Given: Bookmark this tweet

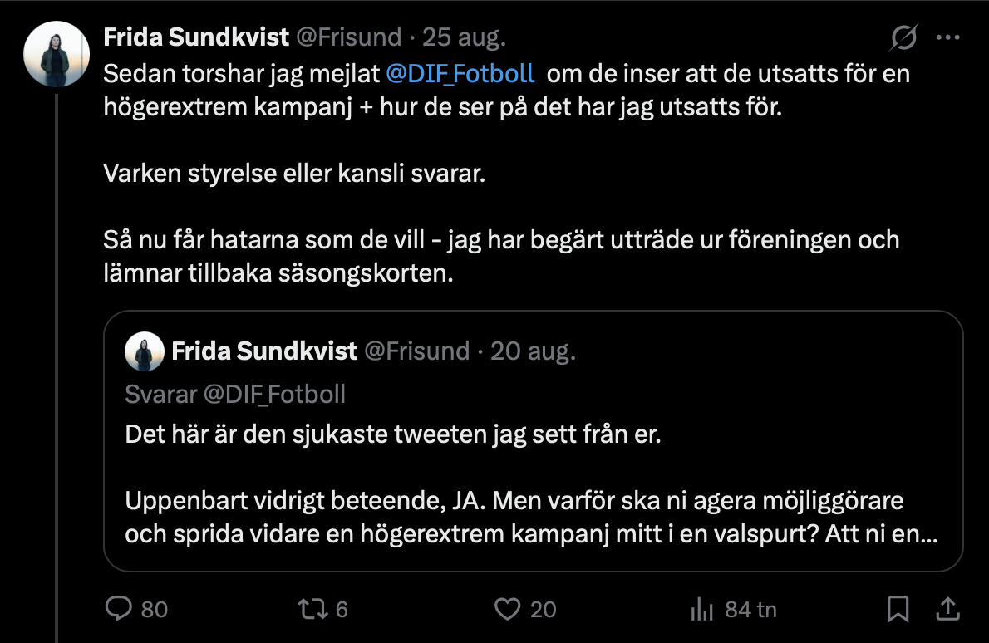Looking at the screenshot, I should coord(898,609).
